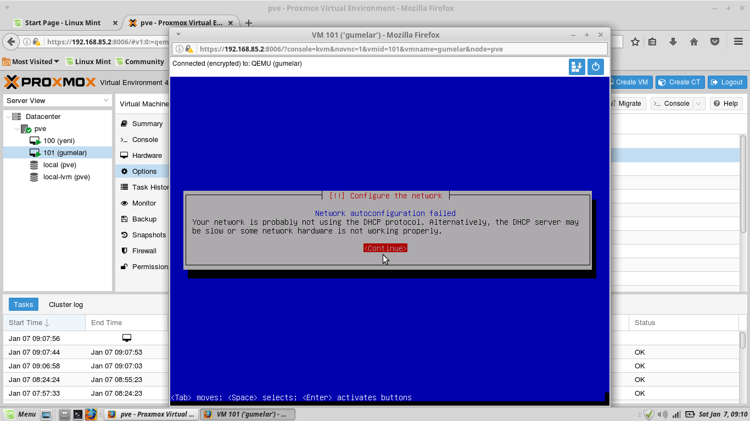750x421 pixels.
Task: Click the task row Jan 07 08:24:24
Action: (x=371, y=380)
